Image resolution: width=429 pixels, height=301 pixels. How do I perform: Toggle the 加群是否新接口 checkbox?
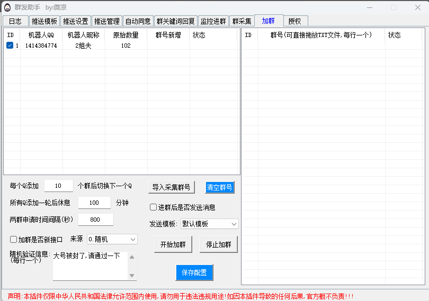click(14, 240)
